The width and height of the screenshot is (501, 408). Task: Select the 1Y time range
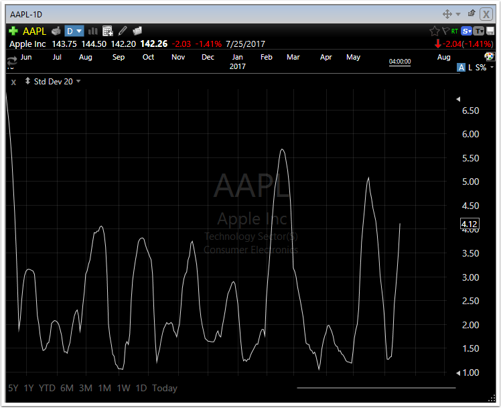coord(29,388)
